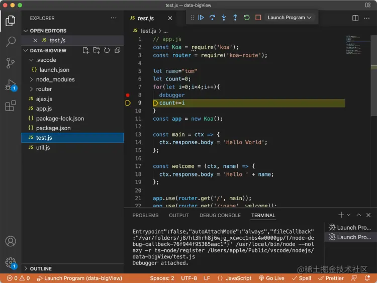This screenshot has width=377, height=283.
Task: Open util.js in the file tree
Action: (72, 147)
